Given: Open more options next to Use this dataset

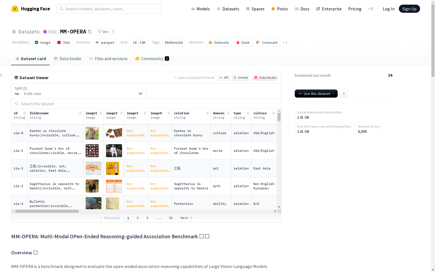Looking at the screenshot, I should click(344, 94).
